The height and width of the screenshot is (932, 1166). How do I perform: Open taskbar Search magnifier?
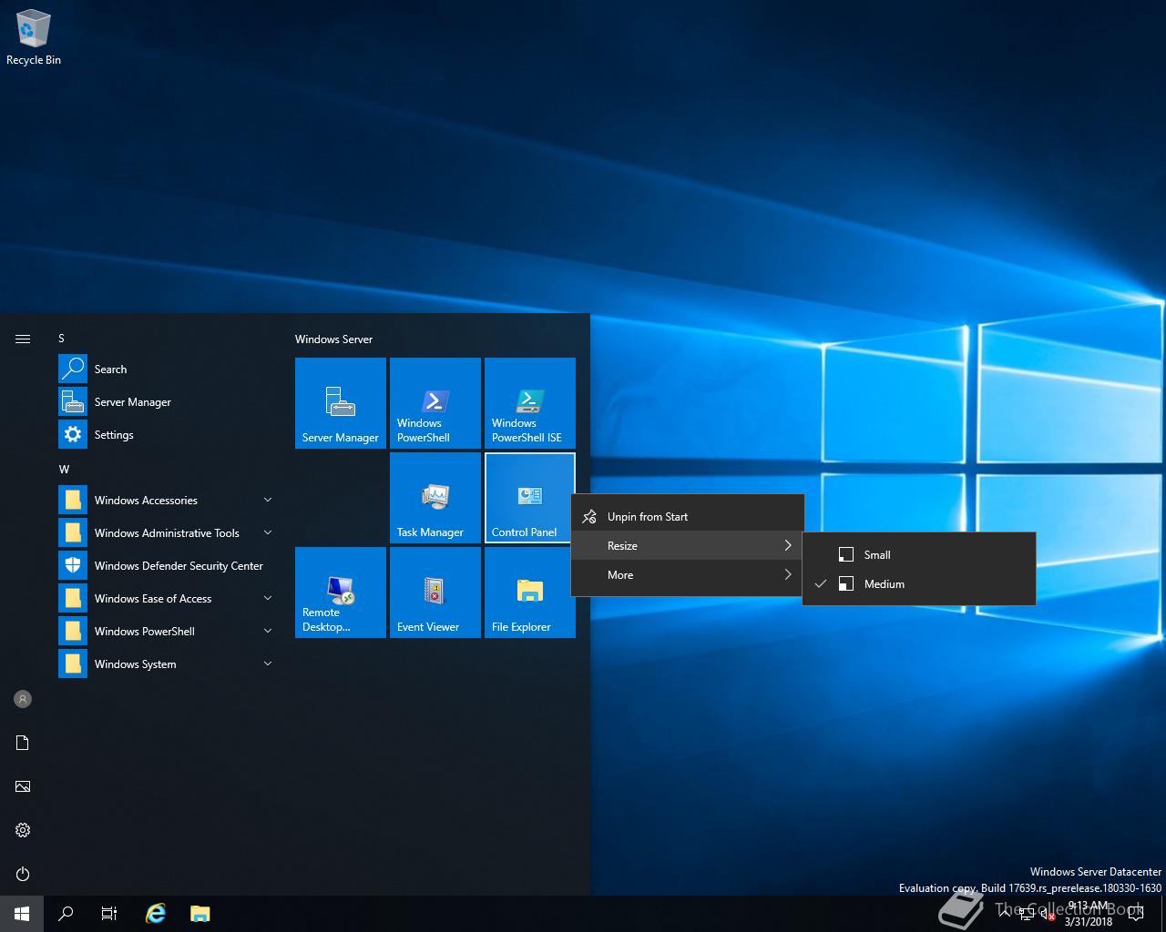click(x=66, y=914)
